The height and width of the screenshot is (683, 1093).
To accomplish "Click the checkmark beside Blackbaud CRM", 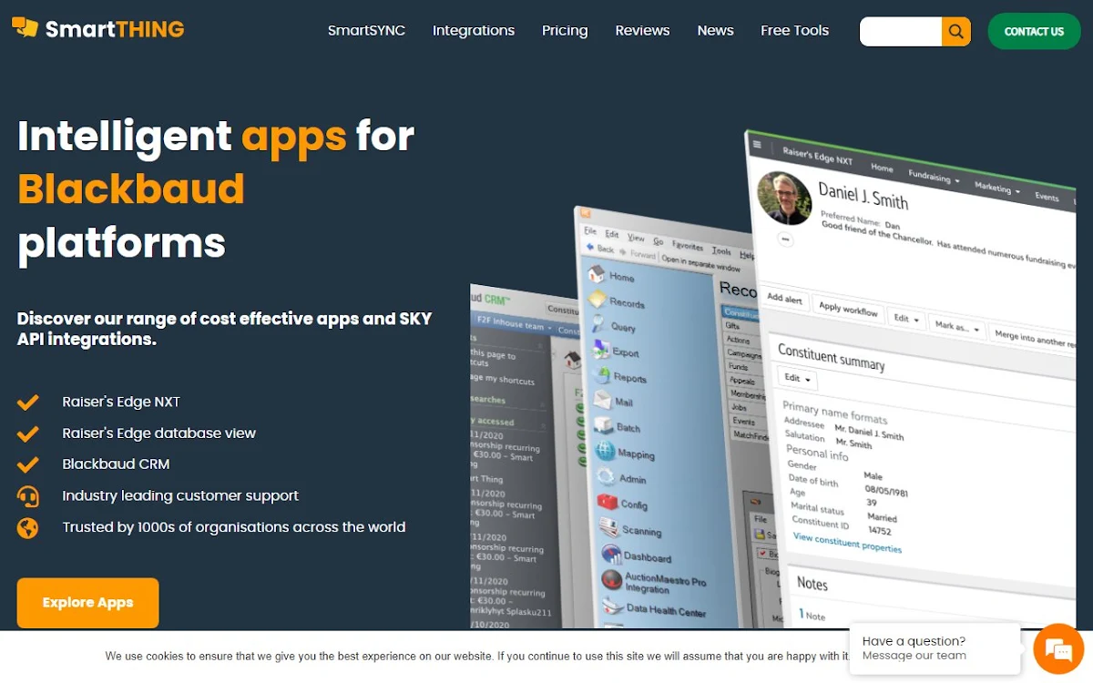I will click(x=27, y=464).
